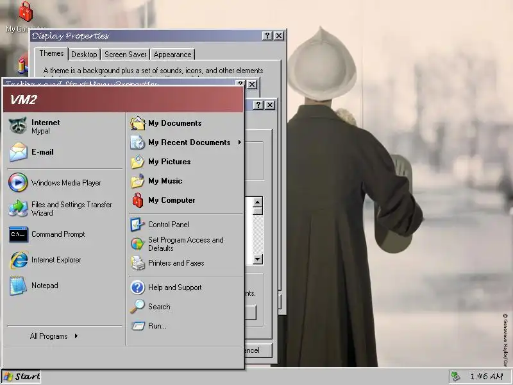Open My Computer desktop icon
This screenshot has width=513, height=385.
pos(26,12)
